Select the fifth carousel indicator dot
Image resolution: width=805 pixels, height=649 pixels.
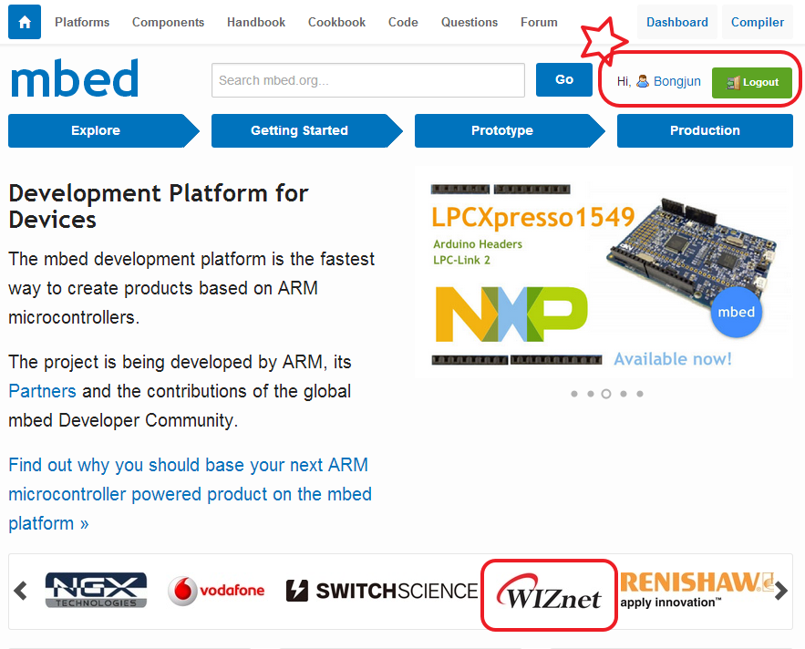coord(639,394)
